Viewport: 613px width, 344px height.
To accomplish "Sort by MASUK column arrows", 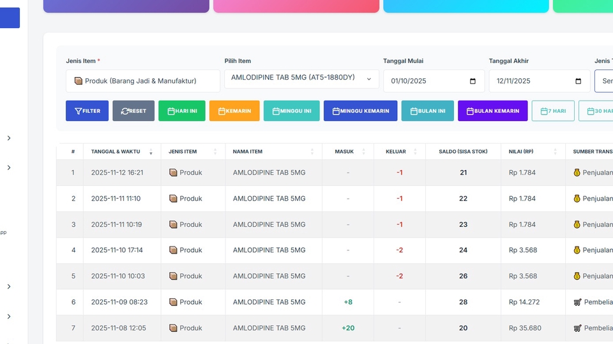I will [363, 152].
